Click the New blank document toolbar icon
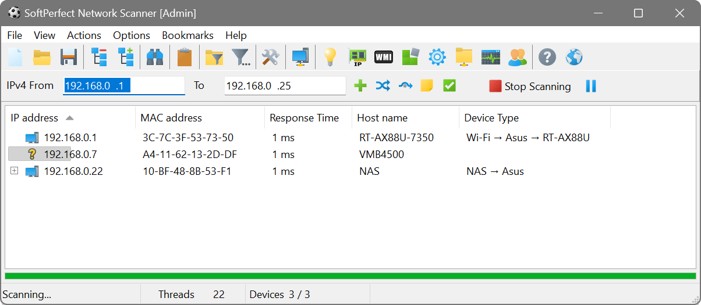This screenshot has width=701, height=305. click(15, 57)
